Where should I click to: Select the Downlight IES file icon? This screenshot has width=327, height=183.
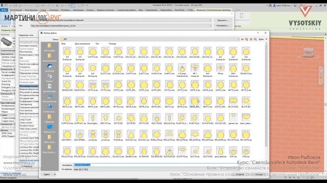(93, 119)
